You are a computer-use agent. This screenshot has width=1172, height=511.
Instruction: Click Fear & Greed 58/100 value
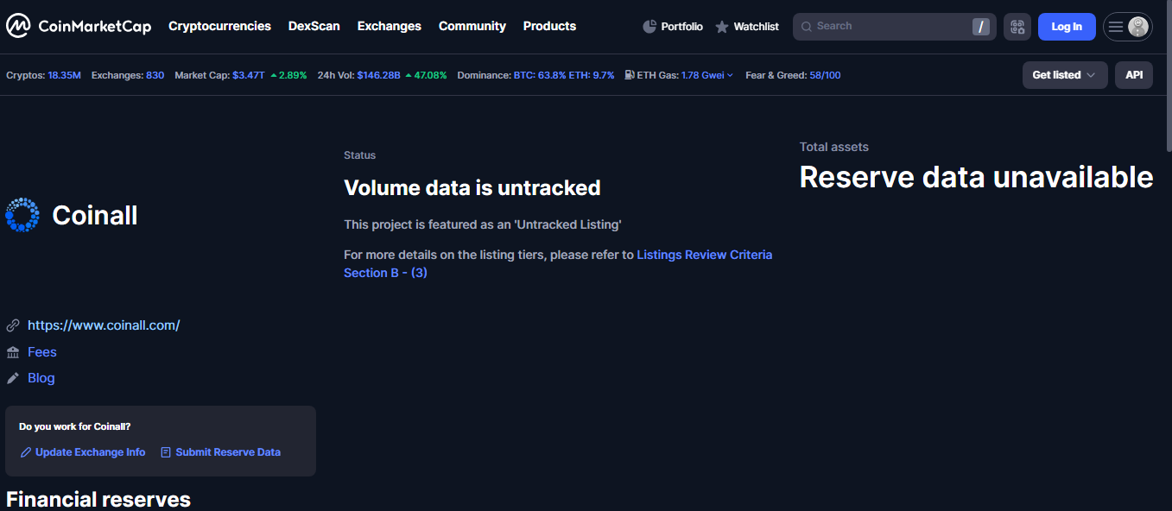coord(825,75)
